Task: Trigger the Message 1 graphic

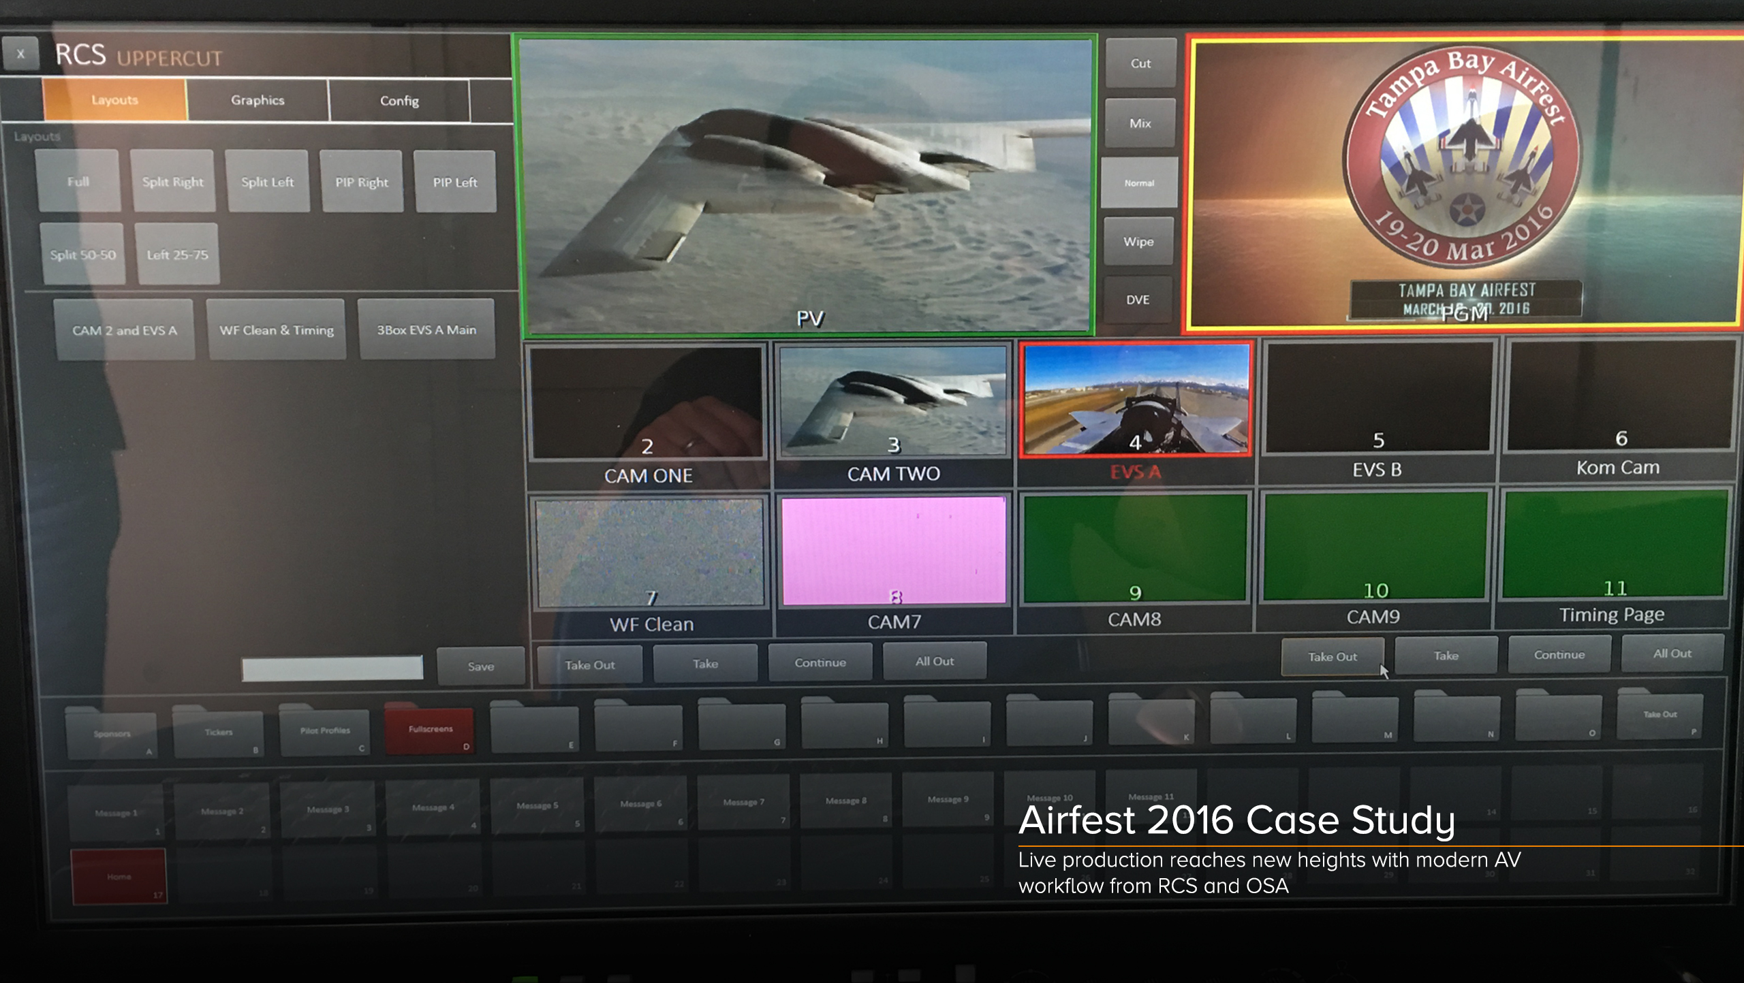Action: (116, 813)
